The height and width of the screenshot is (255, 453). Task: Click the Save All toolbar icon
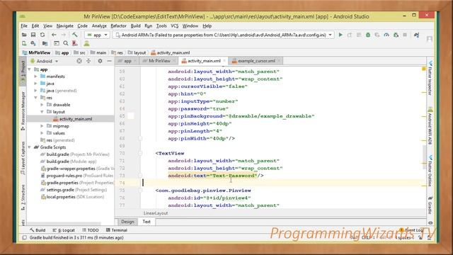click(33, 35)
